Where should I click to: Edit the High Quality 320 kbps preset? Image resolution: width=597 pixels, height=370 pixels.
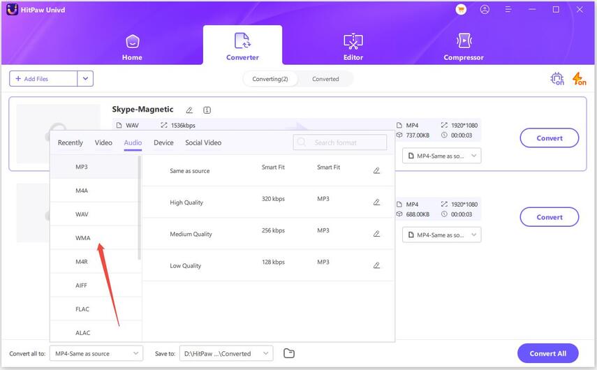[376, 202]
